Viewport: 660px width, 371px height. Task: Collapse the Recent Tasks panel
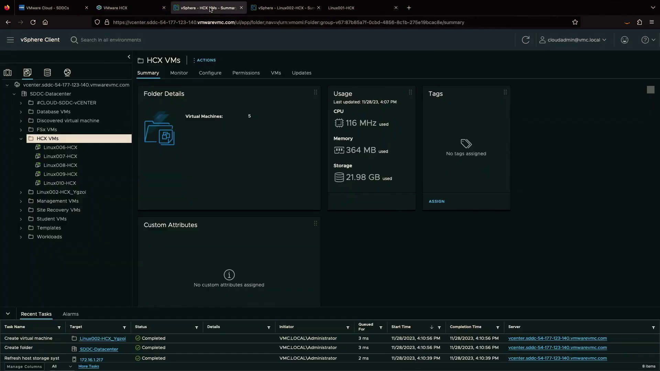(8, 314)
